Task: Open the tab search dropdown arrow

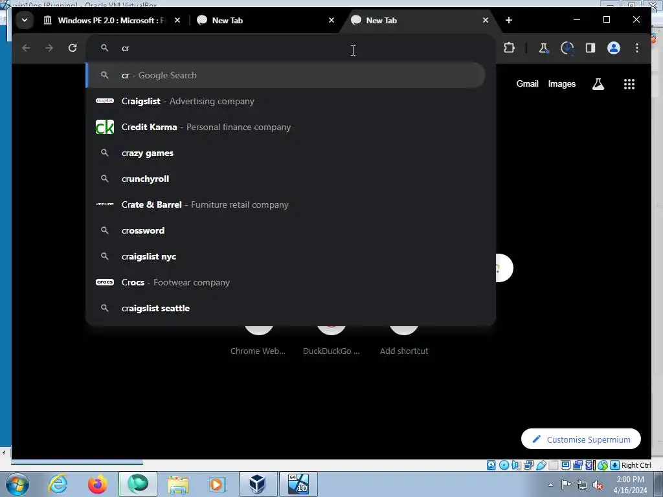Action: [x=25, y=20]
